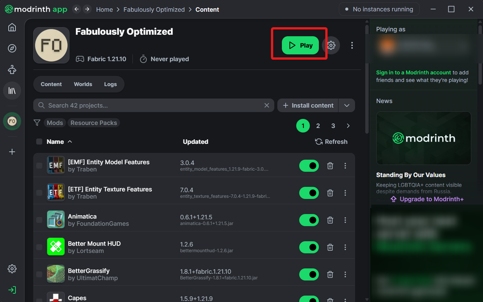Open the Home page from the sidebar
The height and width of the screenshot is (302, 483).
(12, 27)
